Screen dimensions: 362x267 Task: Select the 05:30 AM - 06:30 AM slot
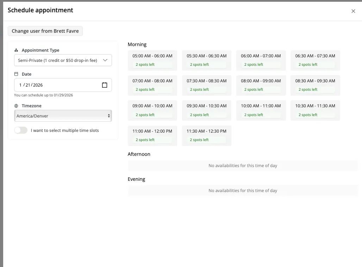pos(207,61)
